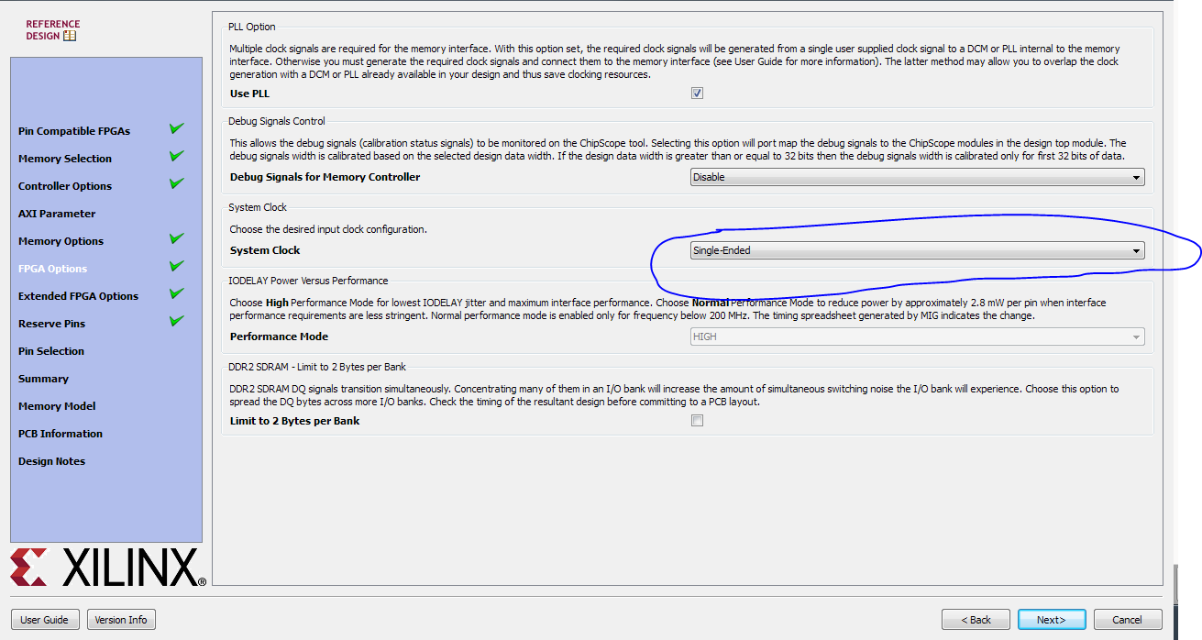Open Memory Options step
The image size is (1202, 640).
[x=61, y=241]
